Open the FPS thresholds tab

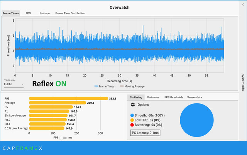pos(174,97)
